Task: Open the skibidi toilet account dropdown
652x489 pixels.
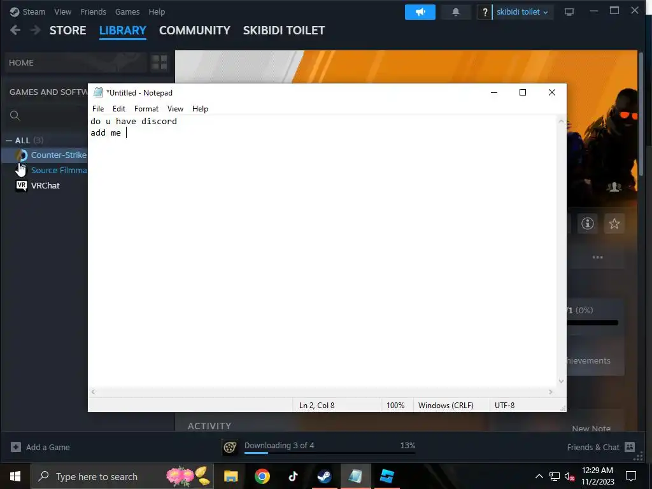Action: (522, 12)
